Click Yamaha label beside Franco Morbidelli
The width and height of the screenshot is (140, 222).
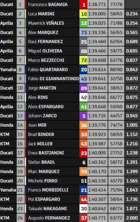click(8, 190)
